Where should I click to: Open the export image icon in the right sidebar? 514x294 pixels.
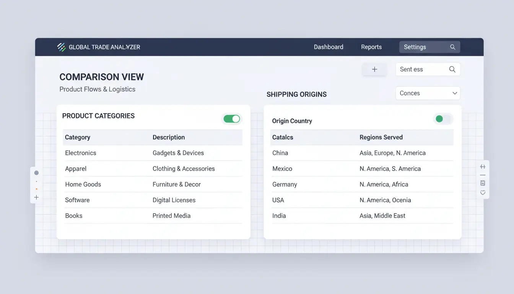(x=483, y=183)
